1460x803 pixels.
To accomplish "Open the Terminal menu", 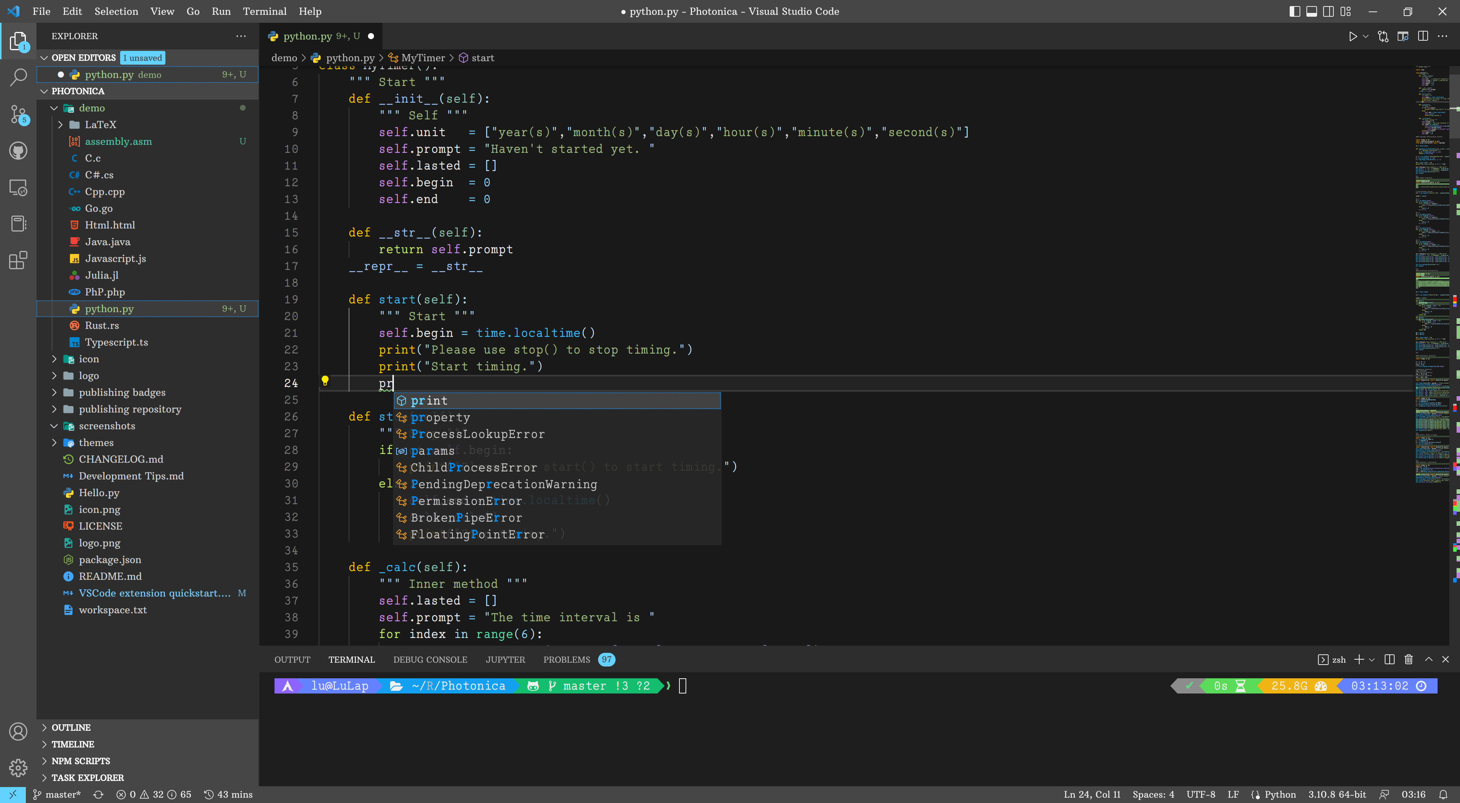I will pos(264,11).
